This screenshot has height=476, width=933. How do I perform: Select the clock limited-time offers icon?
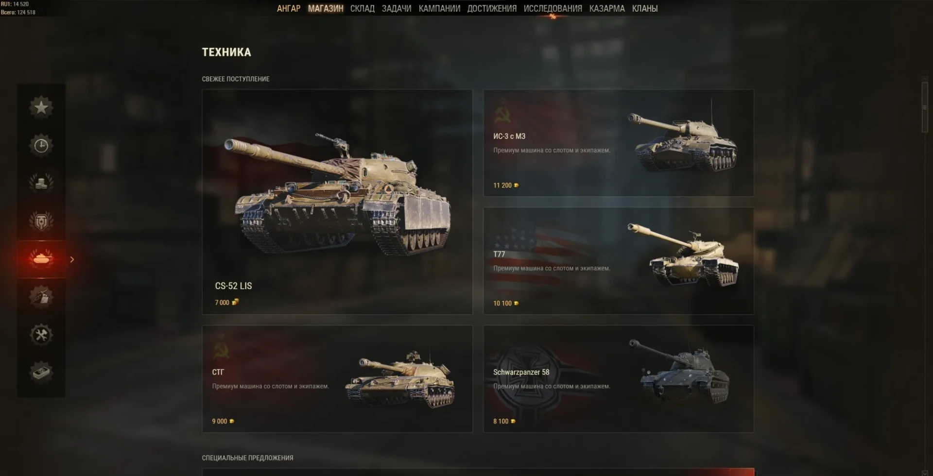(41, 145)
